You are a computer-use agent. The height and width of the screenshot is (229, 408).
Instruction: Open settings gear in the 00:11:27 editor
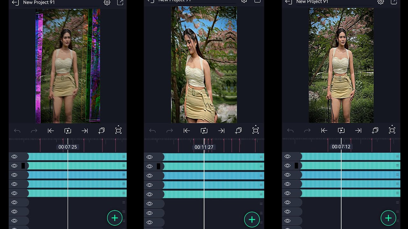pos(244,1)
